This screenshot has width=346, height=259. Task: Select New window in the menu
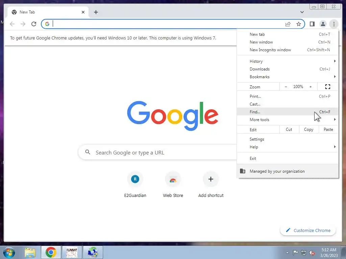click(x=288, y=42)
